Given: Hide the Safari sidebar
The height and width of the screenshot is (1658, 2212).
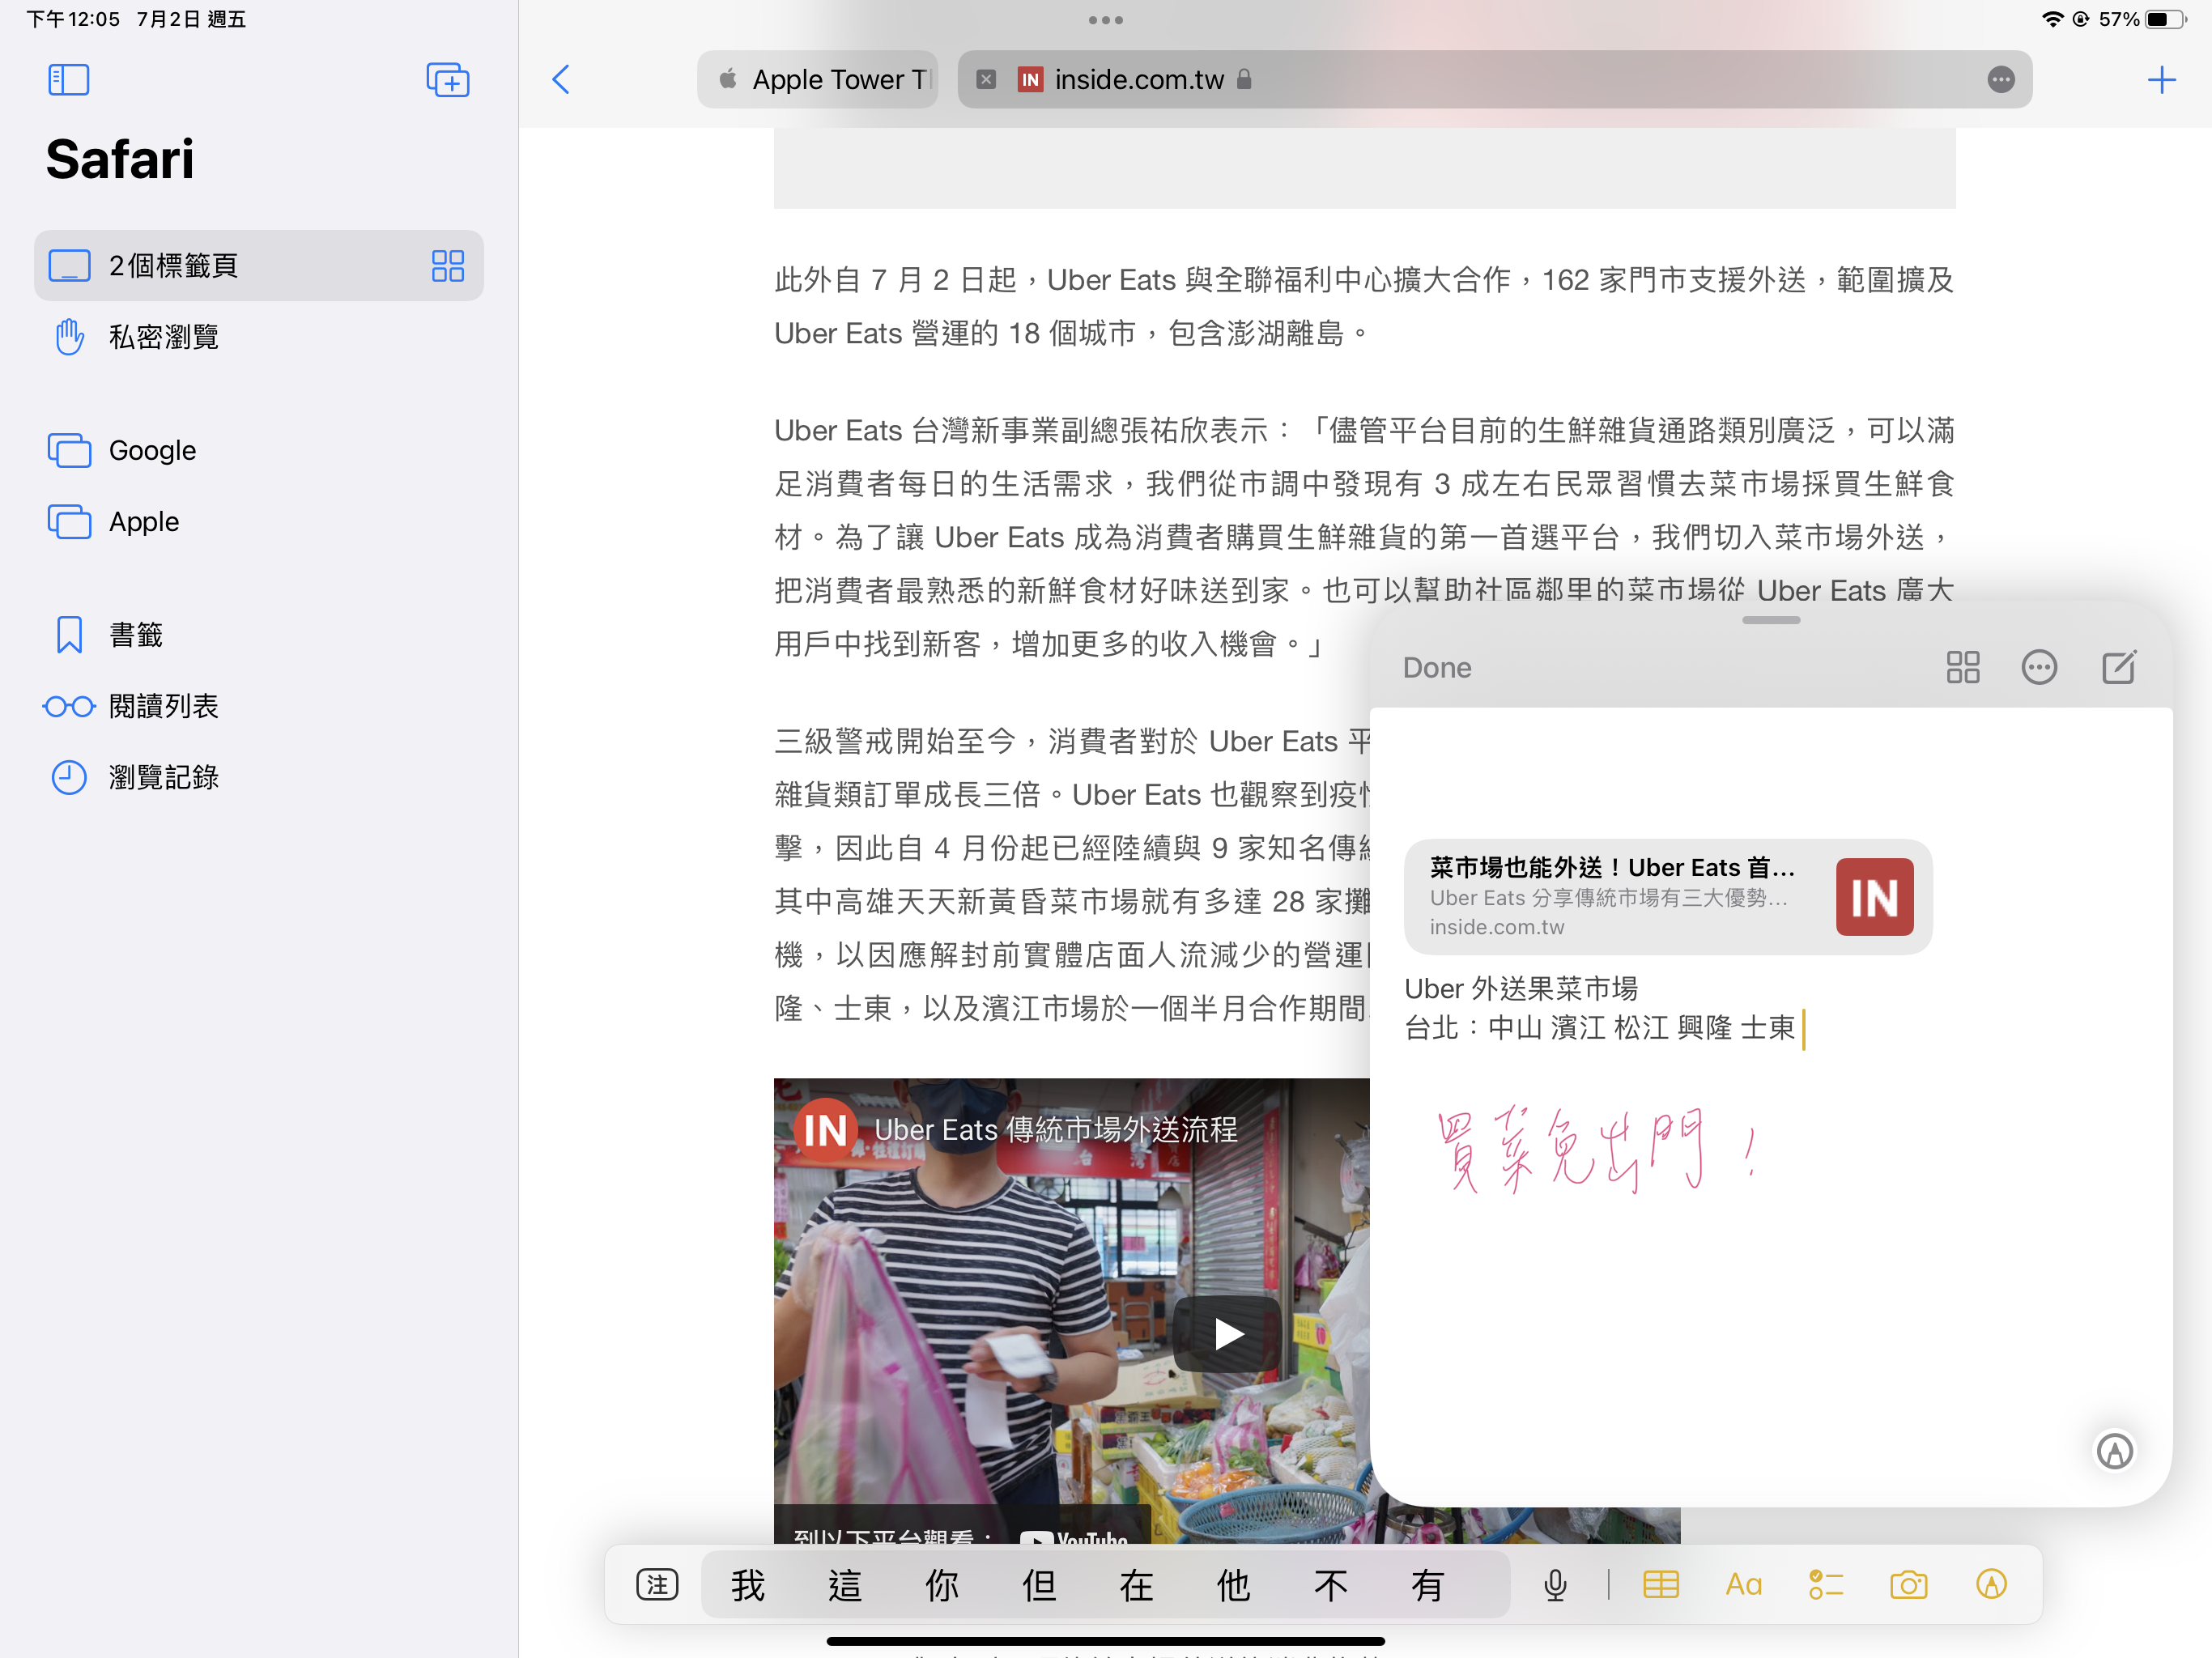Looking at the screenshot, I should click(69, 79).
